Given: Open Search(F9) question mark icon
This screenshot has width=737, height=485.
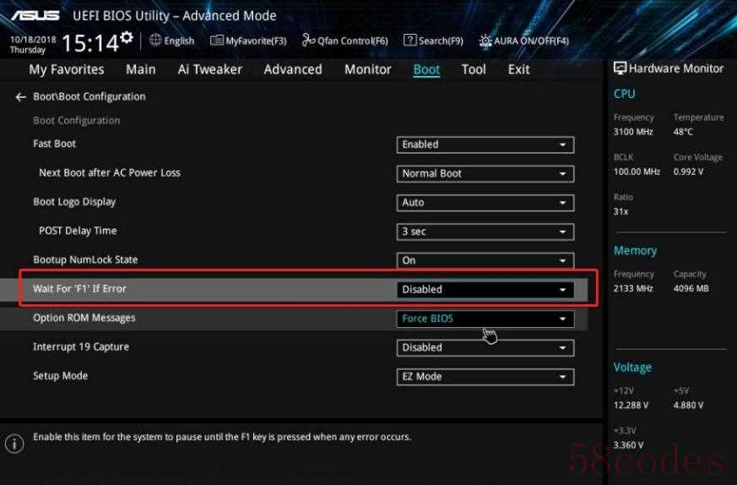Looking at the screenshot, I should click(x=409, y=41).
